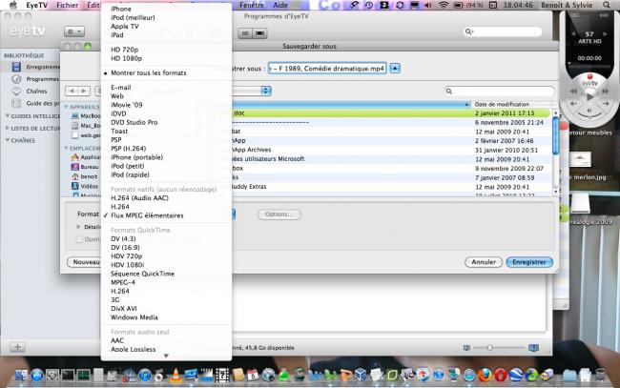Pick Séquence QuickTime format

click(142, 274)
